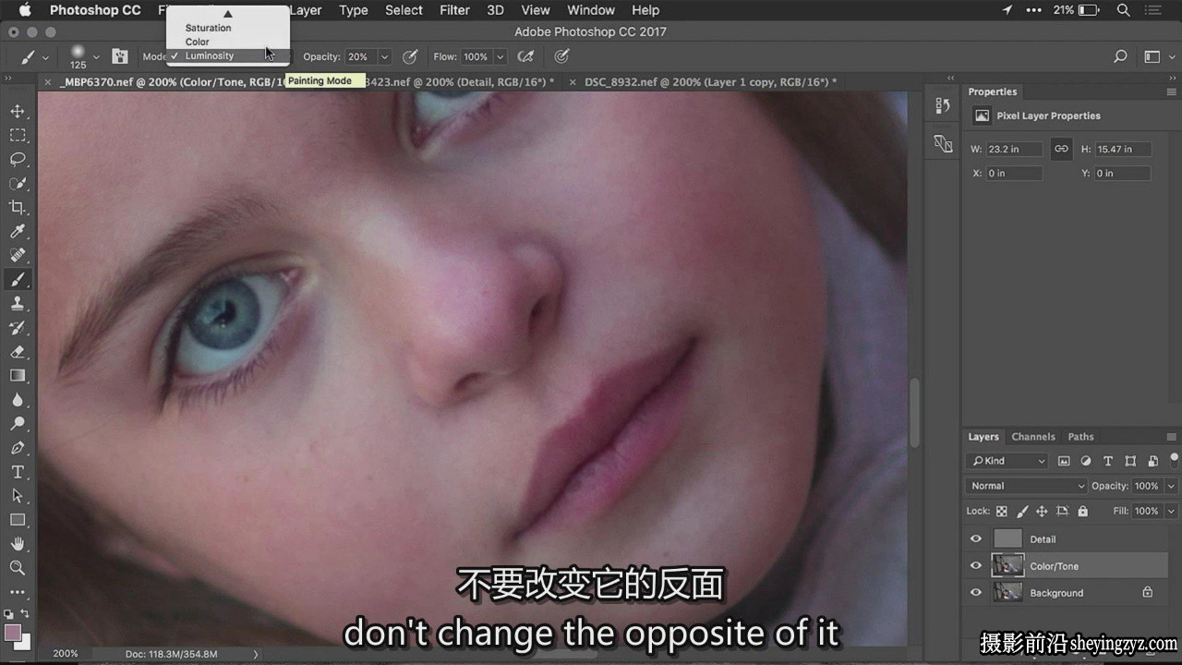Select the Dodge tool
Image resolution: width=1182 pixels, height=665 pixels.
point(18,424)
